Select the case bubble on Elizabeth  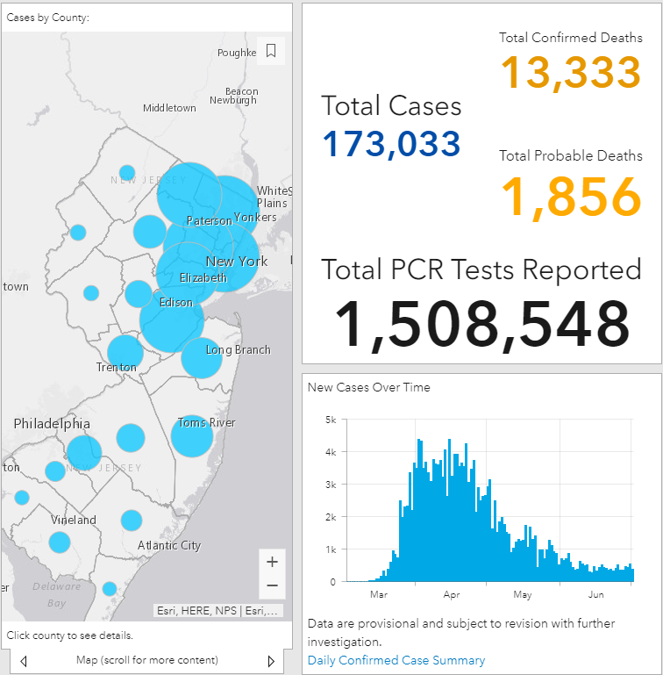188,274
